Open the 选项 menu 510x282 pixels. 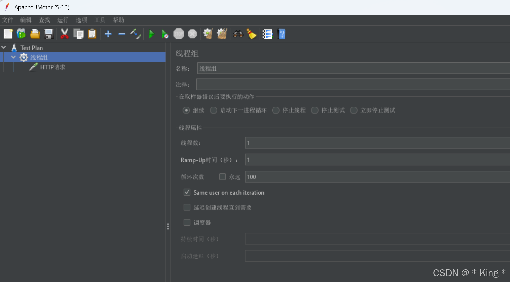[x=81, y=20]
